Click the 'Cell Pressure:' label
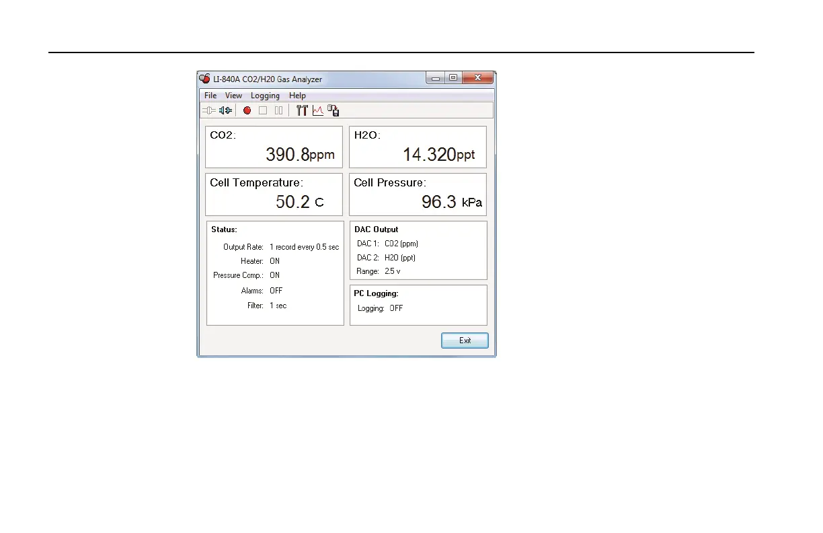The width and height of the screenshot is (823, 533). click(x=389, y=182)
